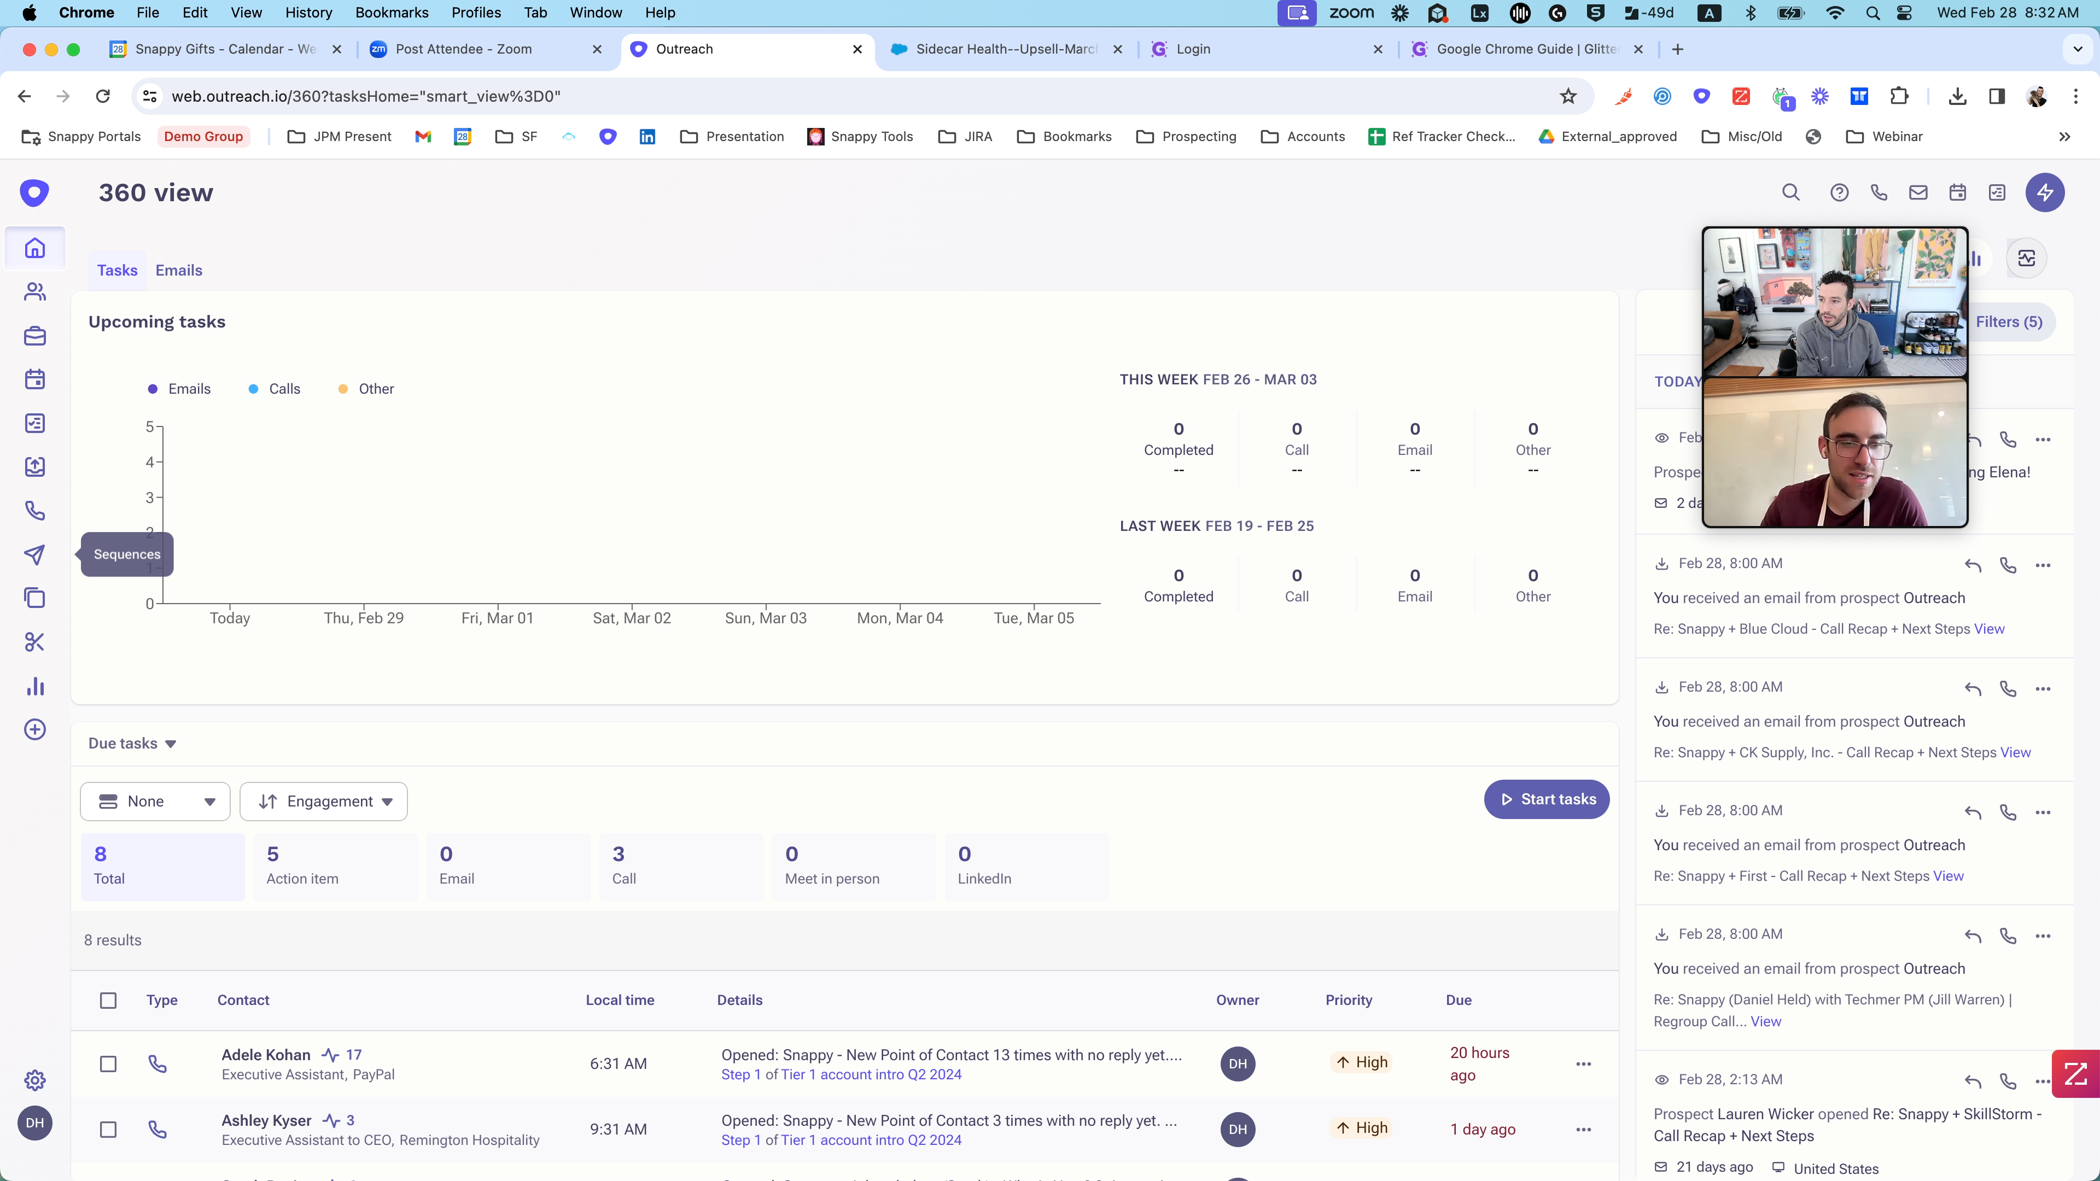Open the Home icon in Outreach sidebar

tap(34, 248)
